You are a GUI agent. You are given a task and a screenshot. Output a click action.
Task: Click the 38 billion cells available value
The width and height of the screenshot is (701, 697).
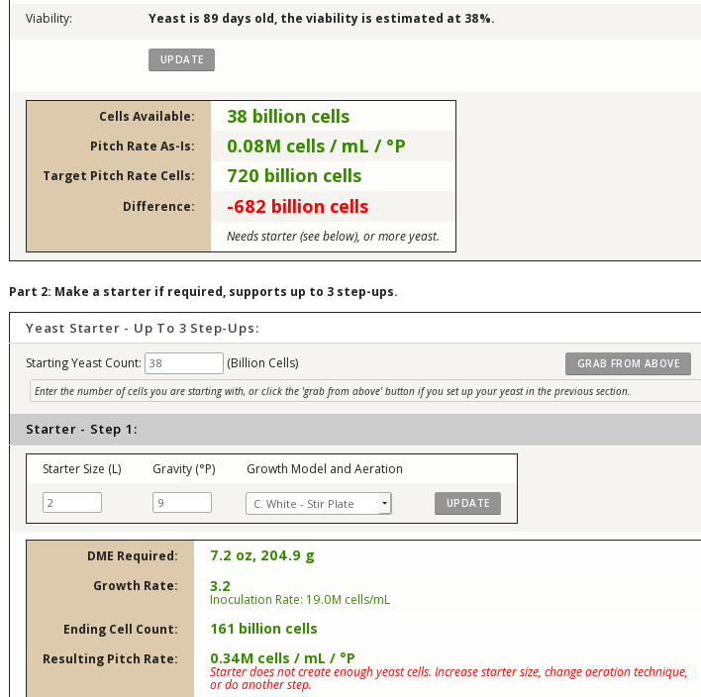tap(288, 117)
